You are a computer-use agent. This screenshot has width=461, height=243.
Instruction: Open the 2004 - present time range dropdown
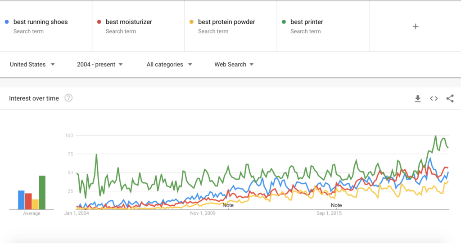pos(99,64)
